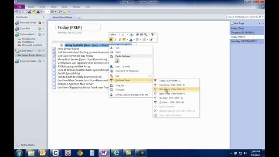Click the Undo icon in quick access toolbar
Viewport: 279px width, 157px height.
click(x=17, y=12)
